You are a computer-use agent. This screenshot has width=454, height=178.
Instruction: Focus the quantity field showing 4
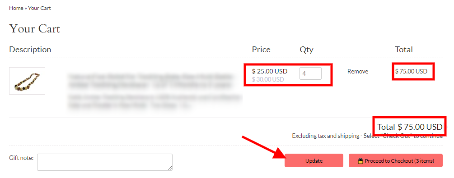[310, 73]
